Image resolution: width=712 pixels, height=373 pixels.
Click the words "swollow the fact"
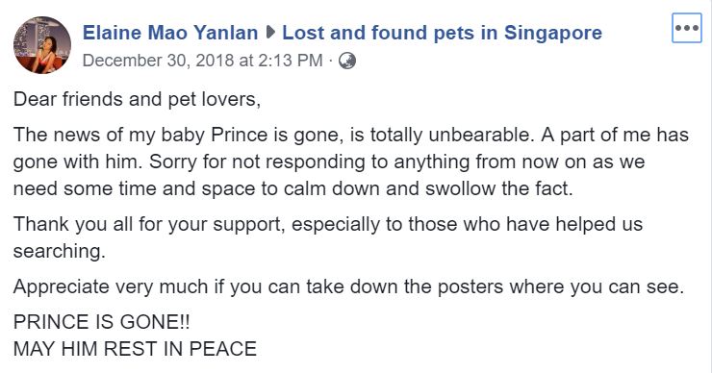click(x=499, y=188)
